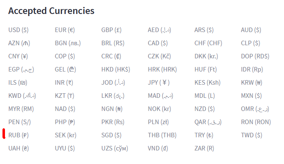Image resolution: width=284 pixels, height=164 pixels.
Task: Select the VND (₫) entry
Action: pyautogui.click(x=158, y=148)
